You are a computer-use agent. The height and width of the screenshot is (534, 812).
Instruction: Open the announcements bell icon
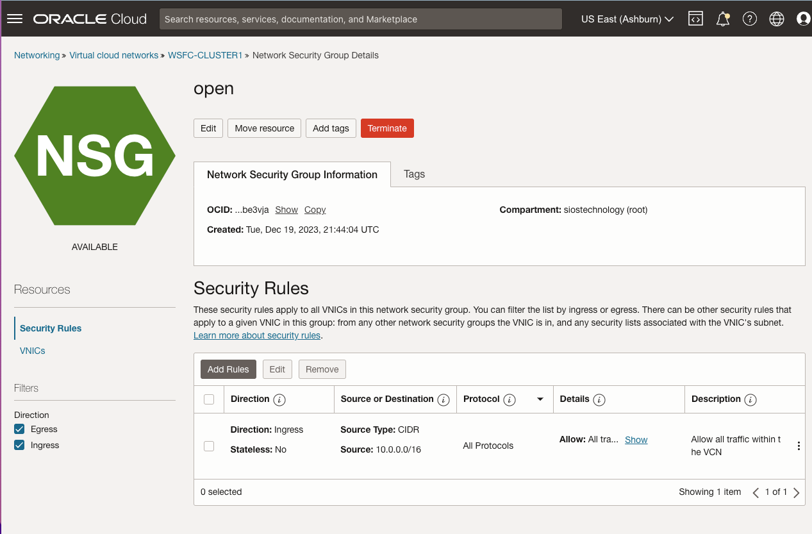[723, 19]
